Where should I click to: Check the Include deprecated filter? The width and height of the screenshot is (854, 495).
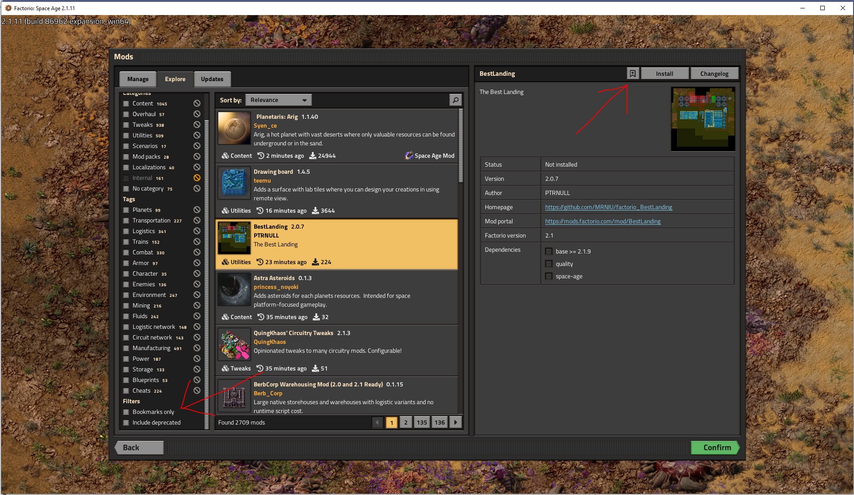[126, 422]
